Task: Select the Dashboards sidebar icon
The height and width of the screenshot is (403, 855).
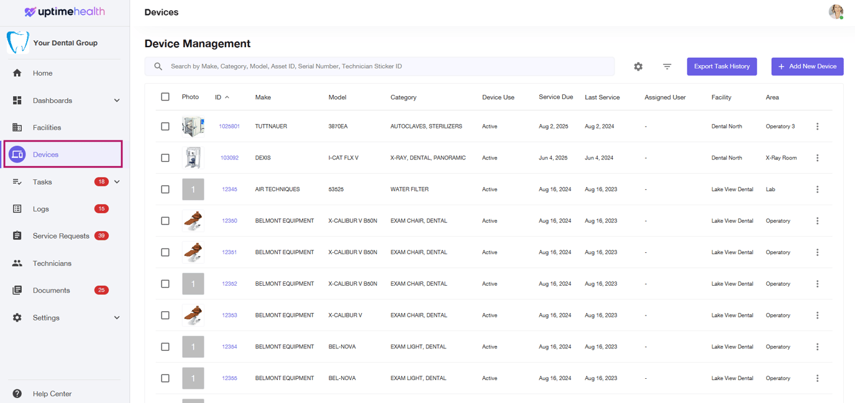Action: tap(17, 100)
